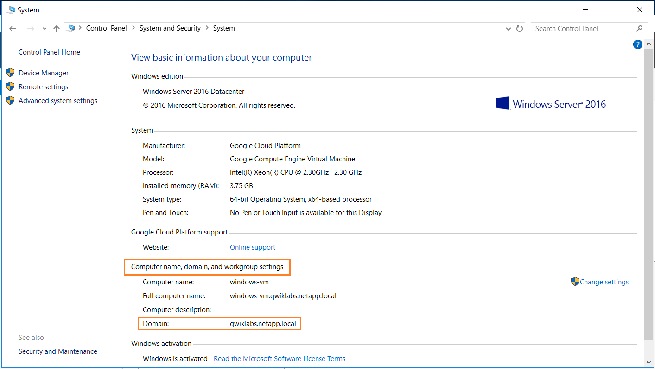Go back using the back arrow
Viewport: 655px width, 369px height.
13,29
